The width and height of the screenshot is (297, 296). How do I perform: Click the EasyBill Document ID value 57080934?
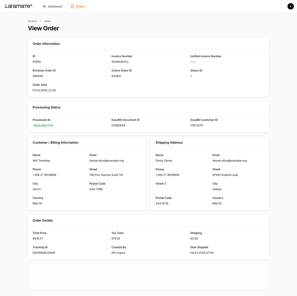pos(118,126)
